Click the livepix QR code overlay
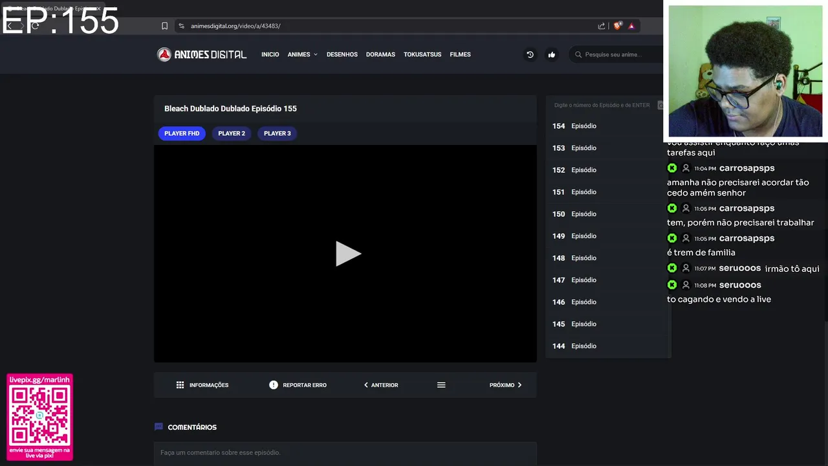Viewport: 828px width, 466px height. [40, 417]
